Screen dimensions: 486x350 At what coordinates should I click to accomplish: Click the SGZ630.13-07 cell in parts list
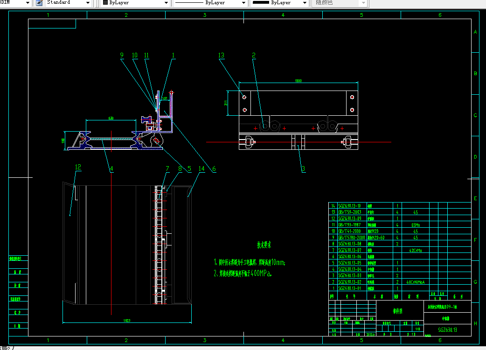[350, 250]
